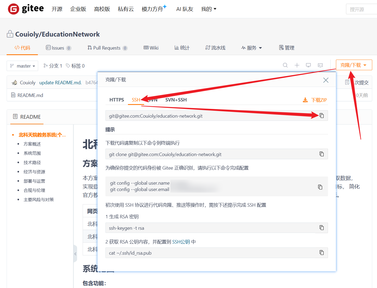Open repository search magnifier icon
Screen dimensions: 377x288
tap(285, 65)
